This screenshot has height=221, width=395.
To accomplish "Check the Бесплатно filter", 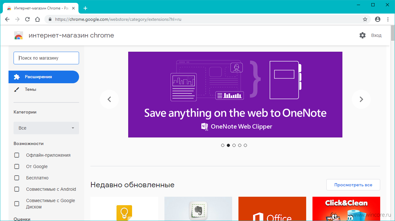I will 17,178.
